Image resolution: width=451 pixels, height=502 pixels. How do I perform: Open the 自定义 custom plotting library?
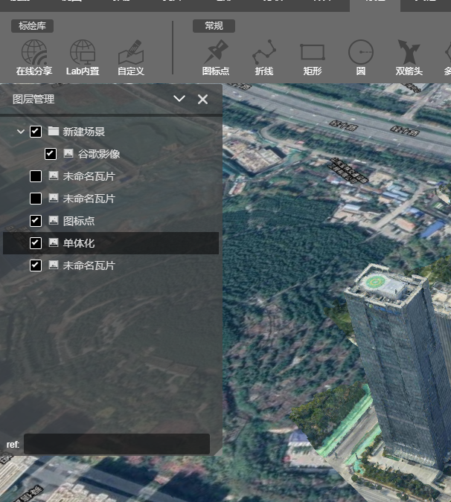point(131,57)
